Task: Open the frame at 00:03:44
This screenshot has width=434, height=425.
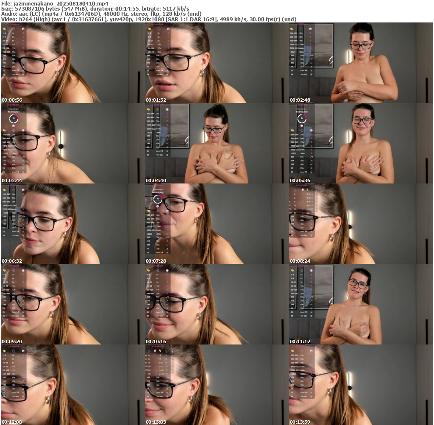Action: pos(72,143)
